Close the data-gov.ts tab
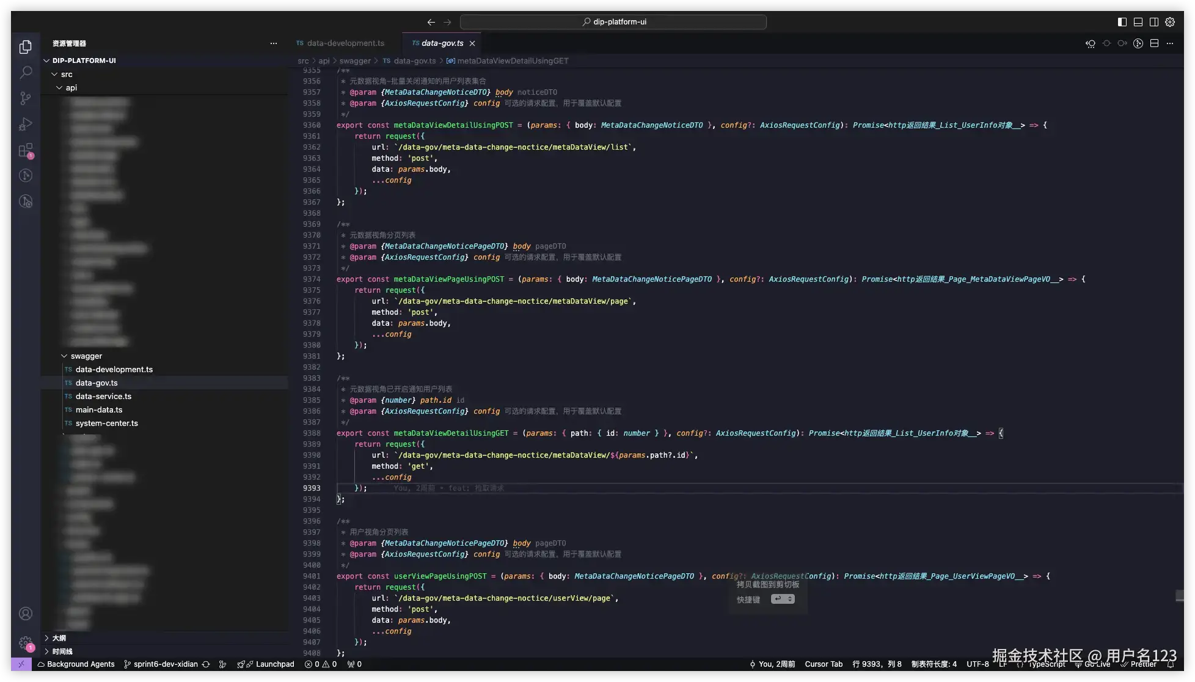 pos(472,43)
